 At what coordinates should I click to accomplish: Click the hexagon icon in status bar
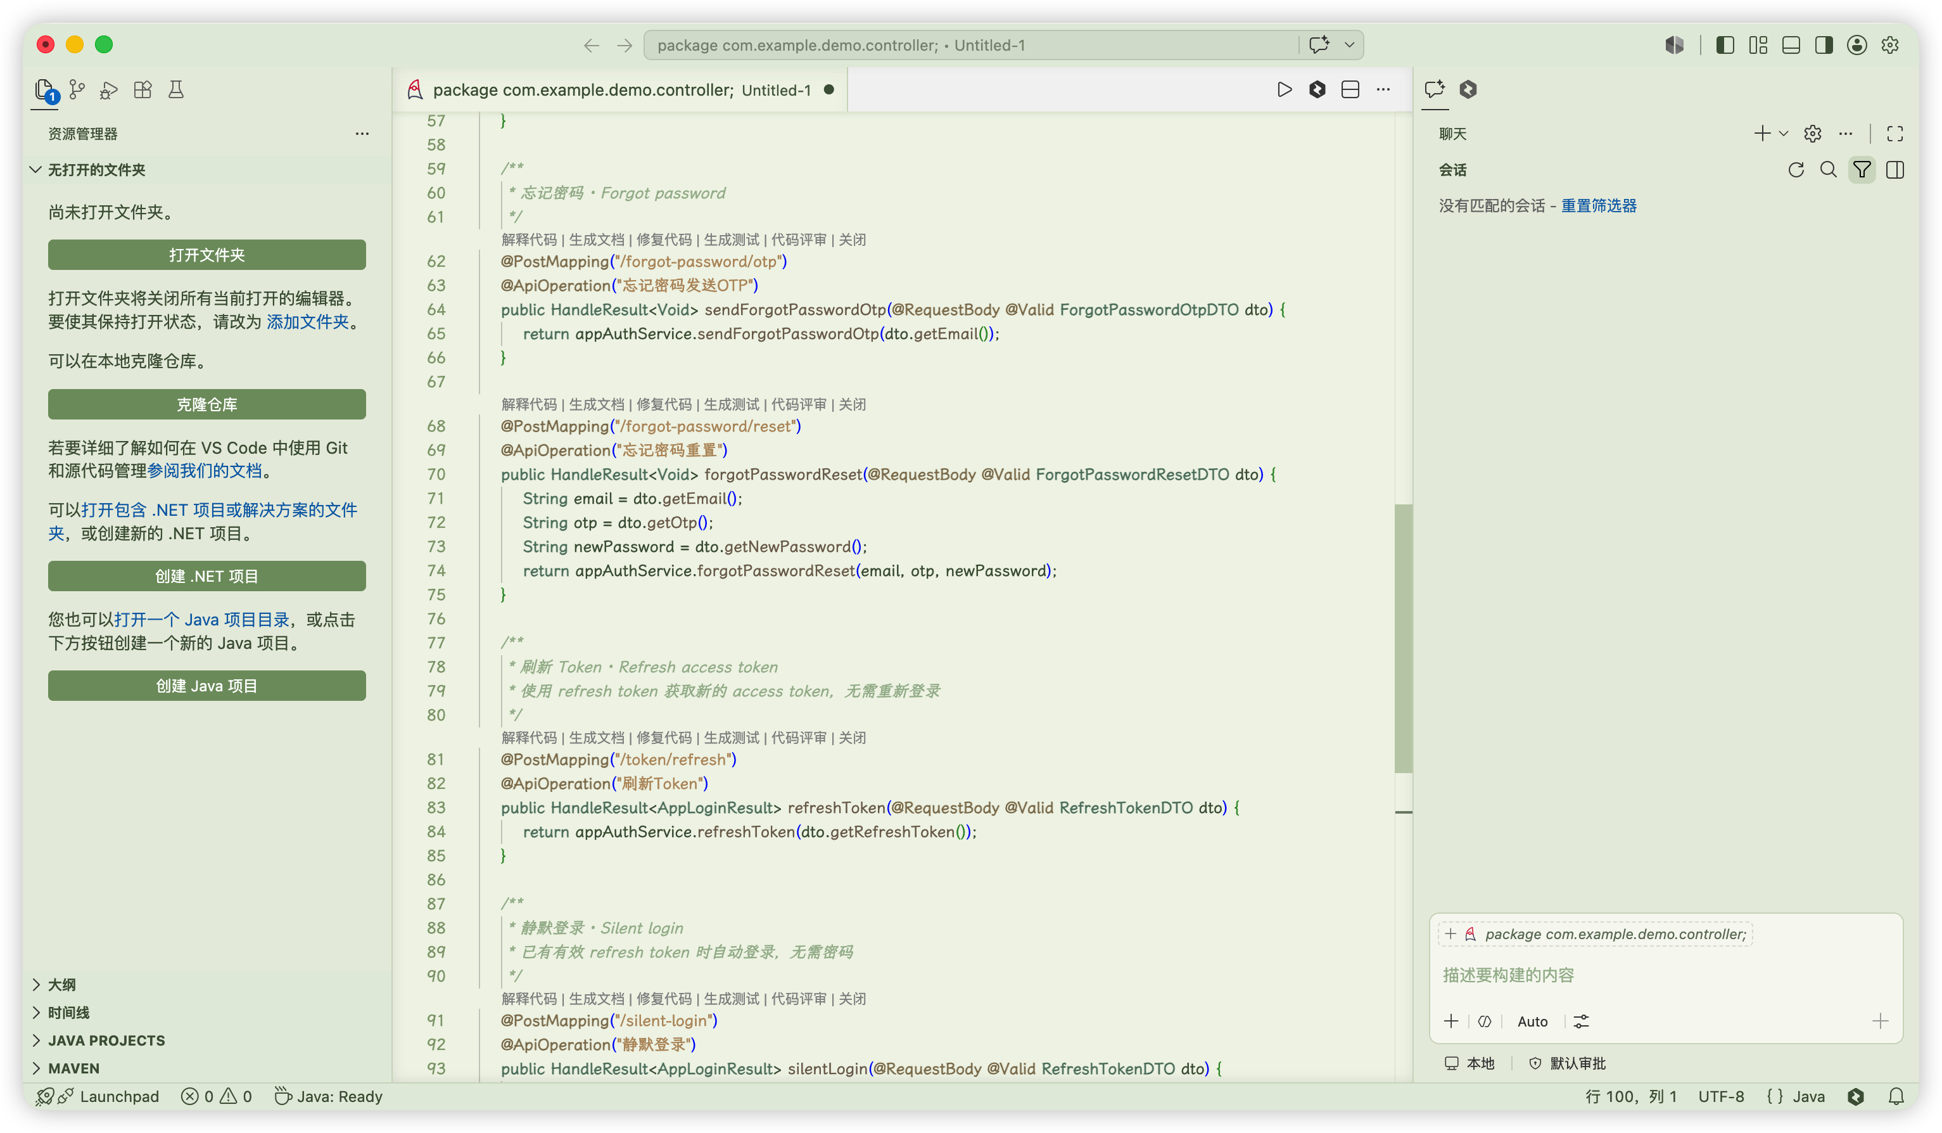pyautogui.click(x=1856, y=1096)
